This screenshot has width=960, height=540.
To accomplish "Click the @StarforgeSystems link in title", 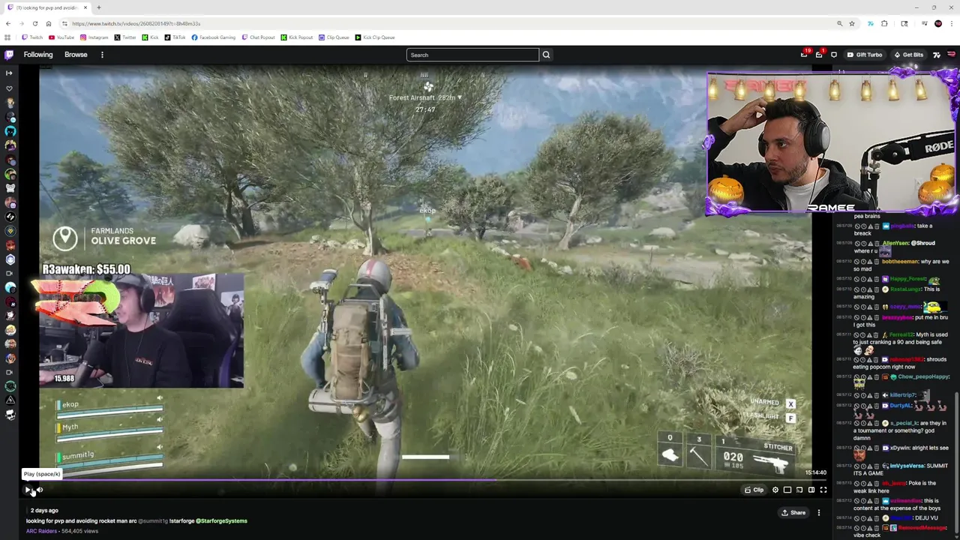I will click(221, 520).
